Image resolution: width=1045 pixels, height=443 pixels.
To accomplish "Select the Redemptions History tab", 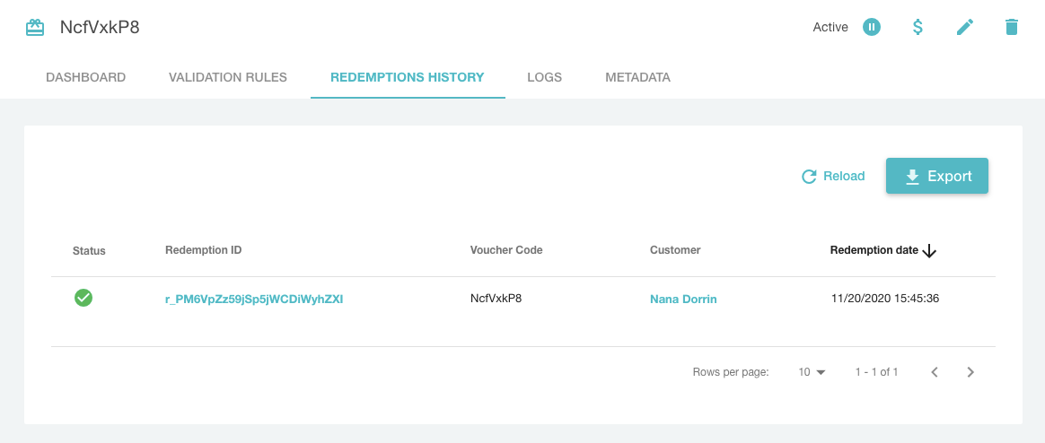I will pyautogui.click(x=408, y=77).
